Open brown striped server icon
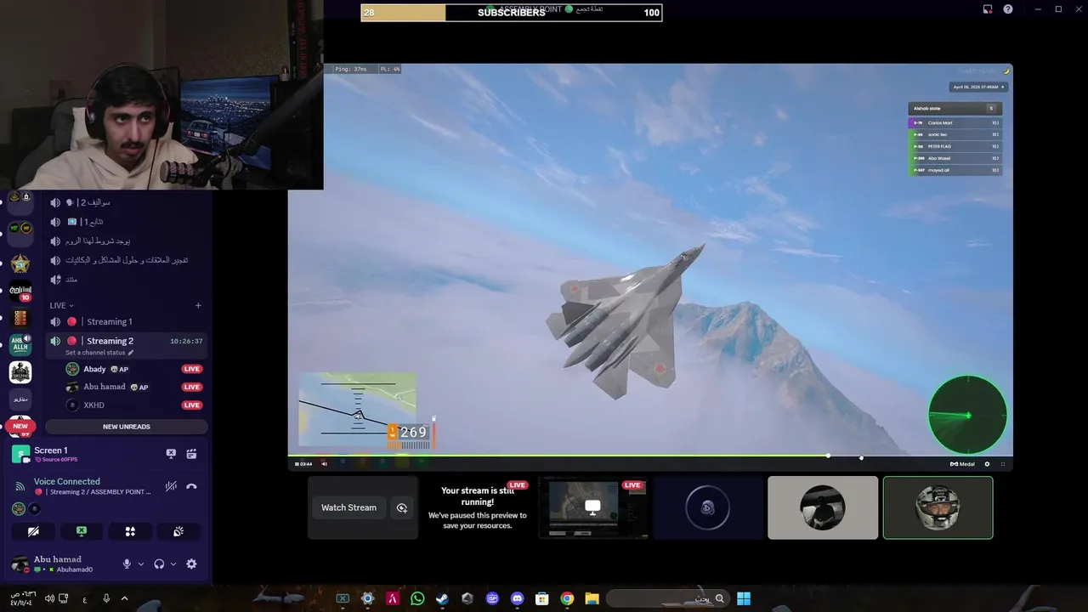Viewport: 1088px width, 612px height. pos(20,318)
